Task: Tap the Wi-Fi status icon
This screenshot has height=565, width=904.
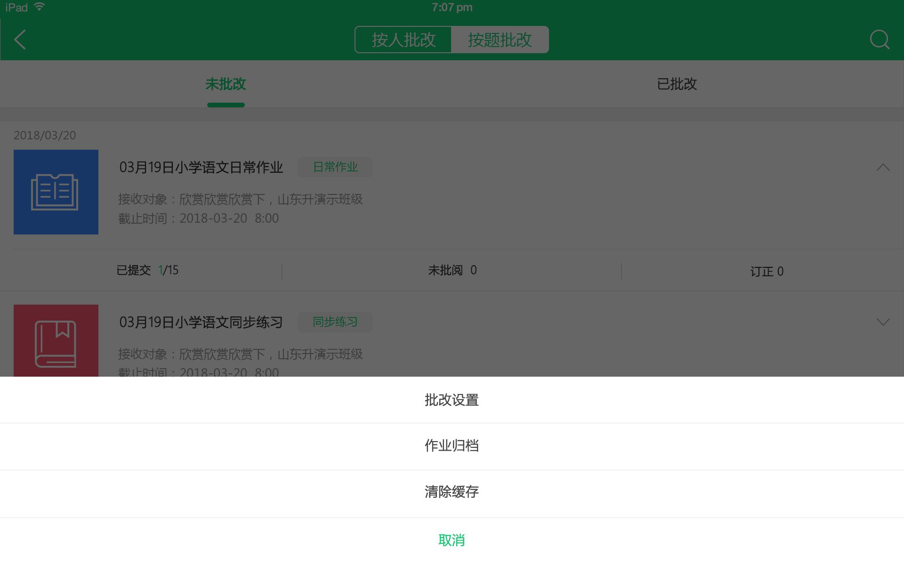Action: pos(40,7)
